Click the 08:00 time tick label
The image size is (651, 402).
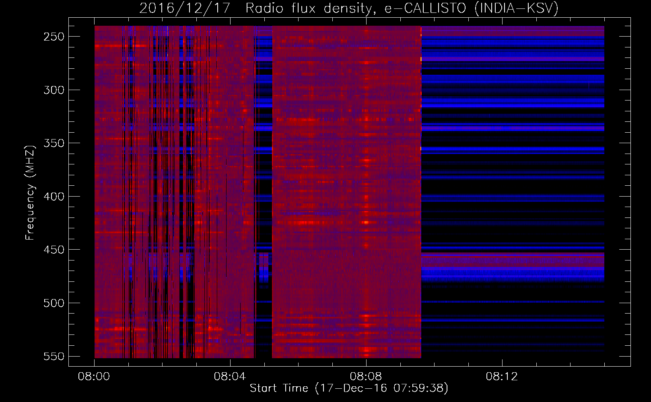click(x=94, y=377)
